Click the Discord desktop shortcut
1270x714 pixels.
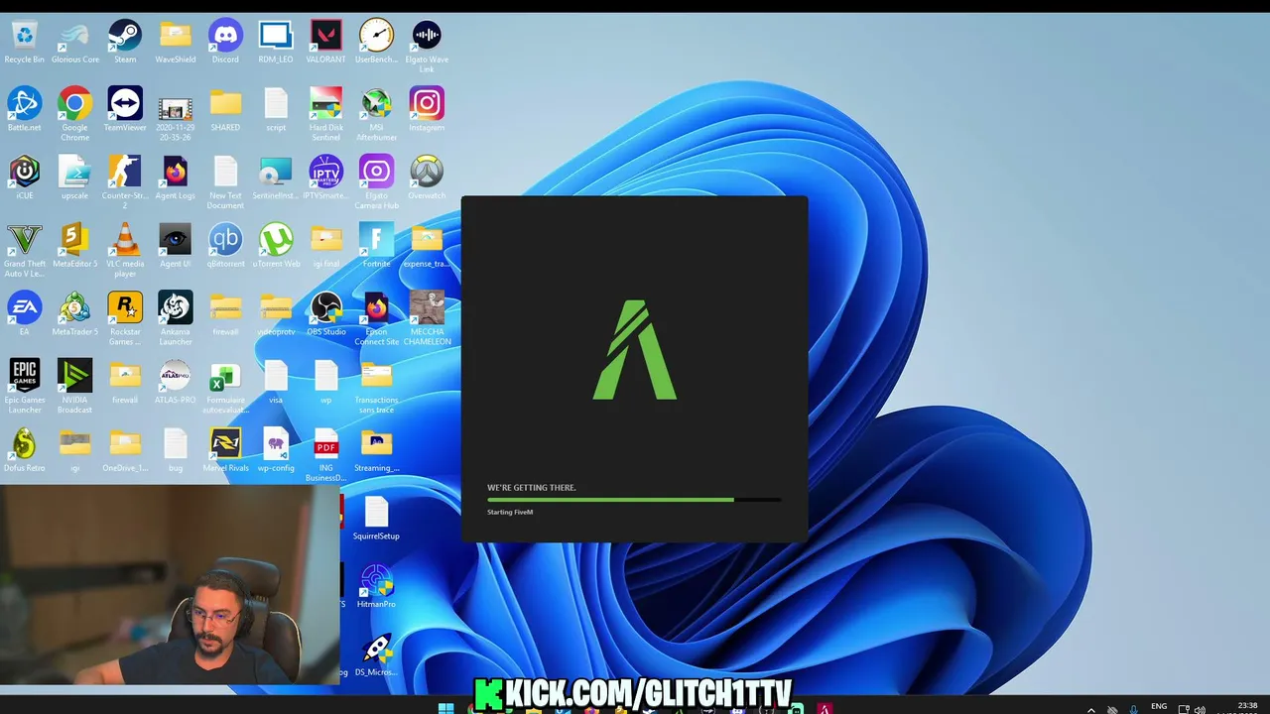coord(225,36)
